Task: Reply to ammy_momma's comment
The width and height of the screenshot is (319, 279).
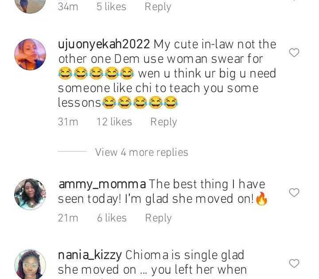Action: point(158,218)
